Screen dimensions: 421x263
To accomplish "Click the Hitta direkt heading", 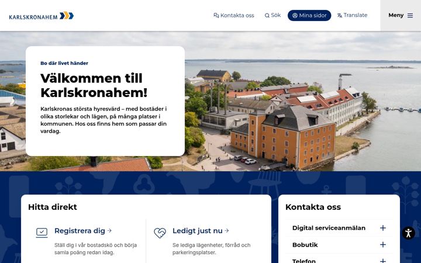I will tap(53, 207).
